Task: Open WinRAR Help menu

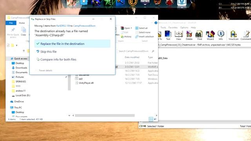Action: [193, 27]
